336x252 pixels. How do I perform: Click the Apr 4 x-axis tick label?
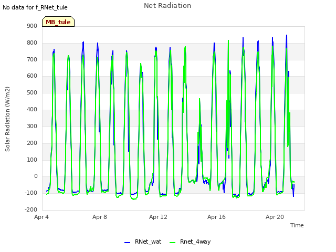pos(41,217)
